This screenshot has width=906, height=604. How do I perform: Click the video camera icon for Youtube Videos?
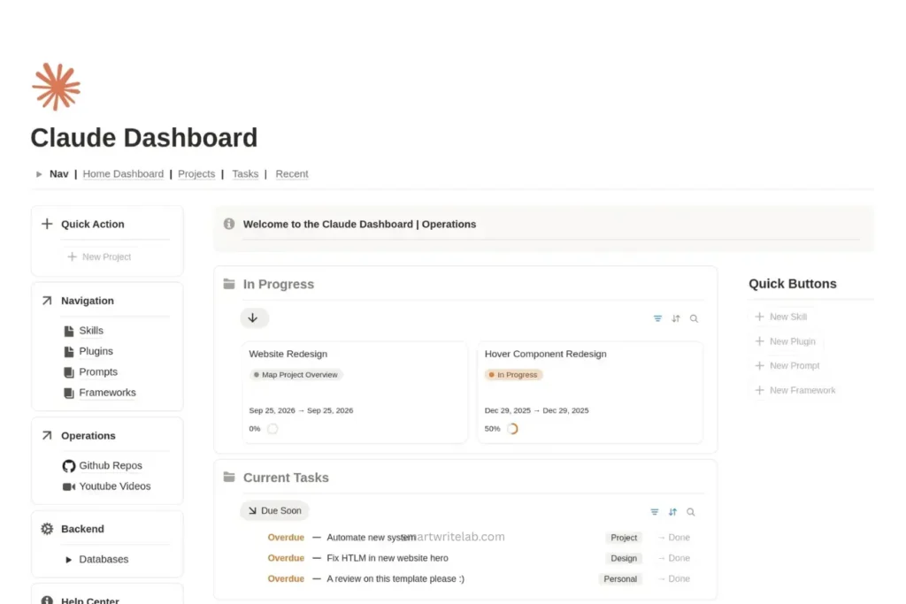pyautogui.click(x=69, y=486)
